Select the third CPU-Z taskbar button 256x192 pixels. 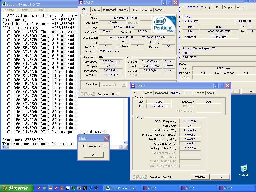click(235, 188)
